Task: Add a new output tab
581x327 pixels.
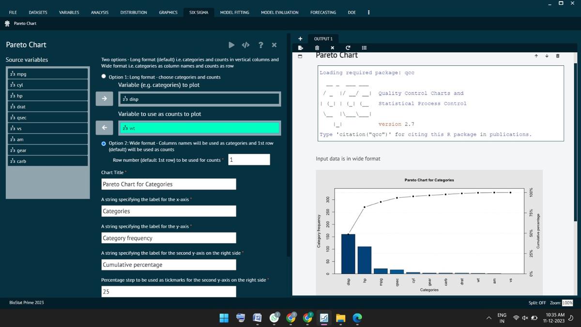Action: point(300,38)
